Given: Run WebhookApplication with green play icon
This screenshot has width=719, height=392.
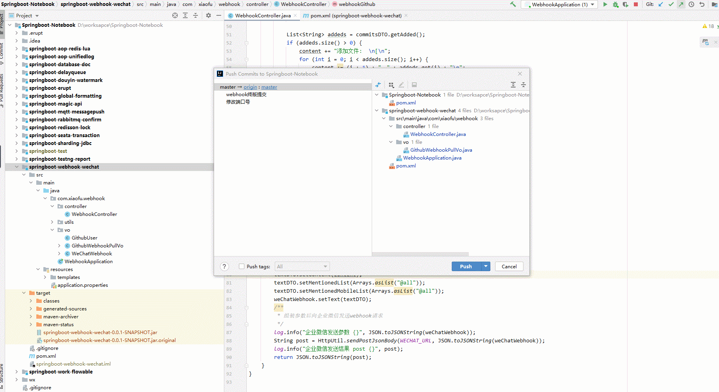Looking at the screenshot, I should point(605,4).
